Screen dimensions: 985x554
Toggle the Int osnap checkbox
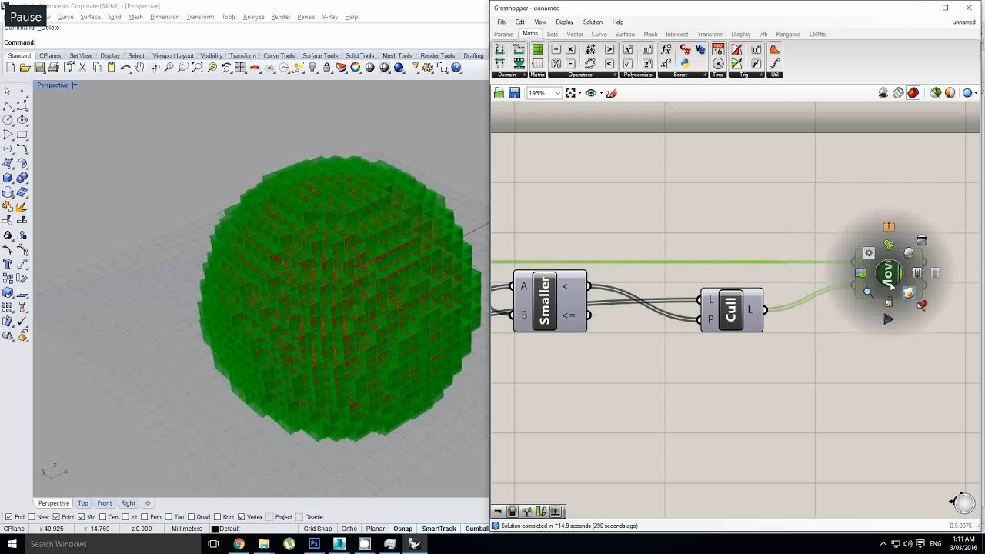(x=126, y=517)
